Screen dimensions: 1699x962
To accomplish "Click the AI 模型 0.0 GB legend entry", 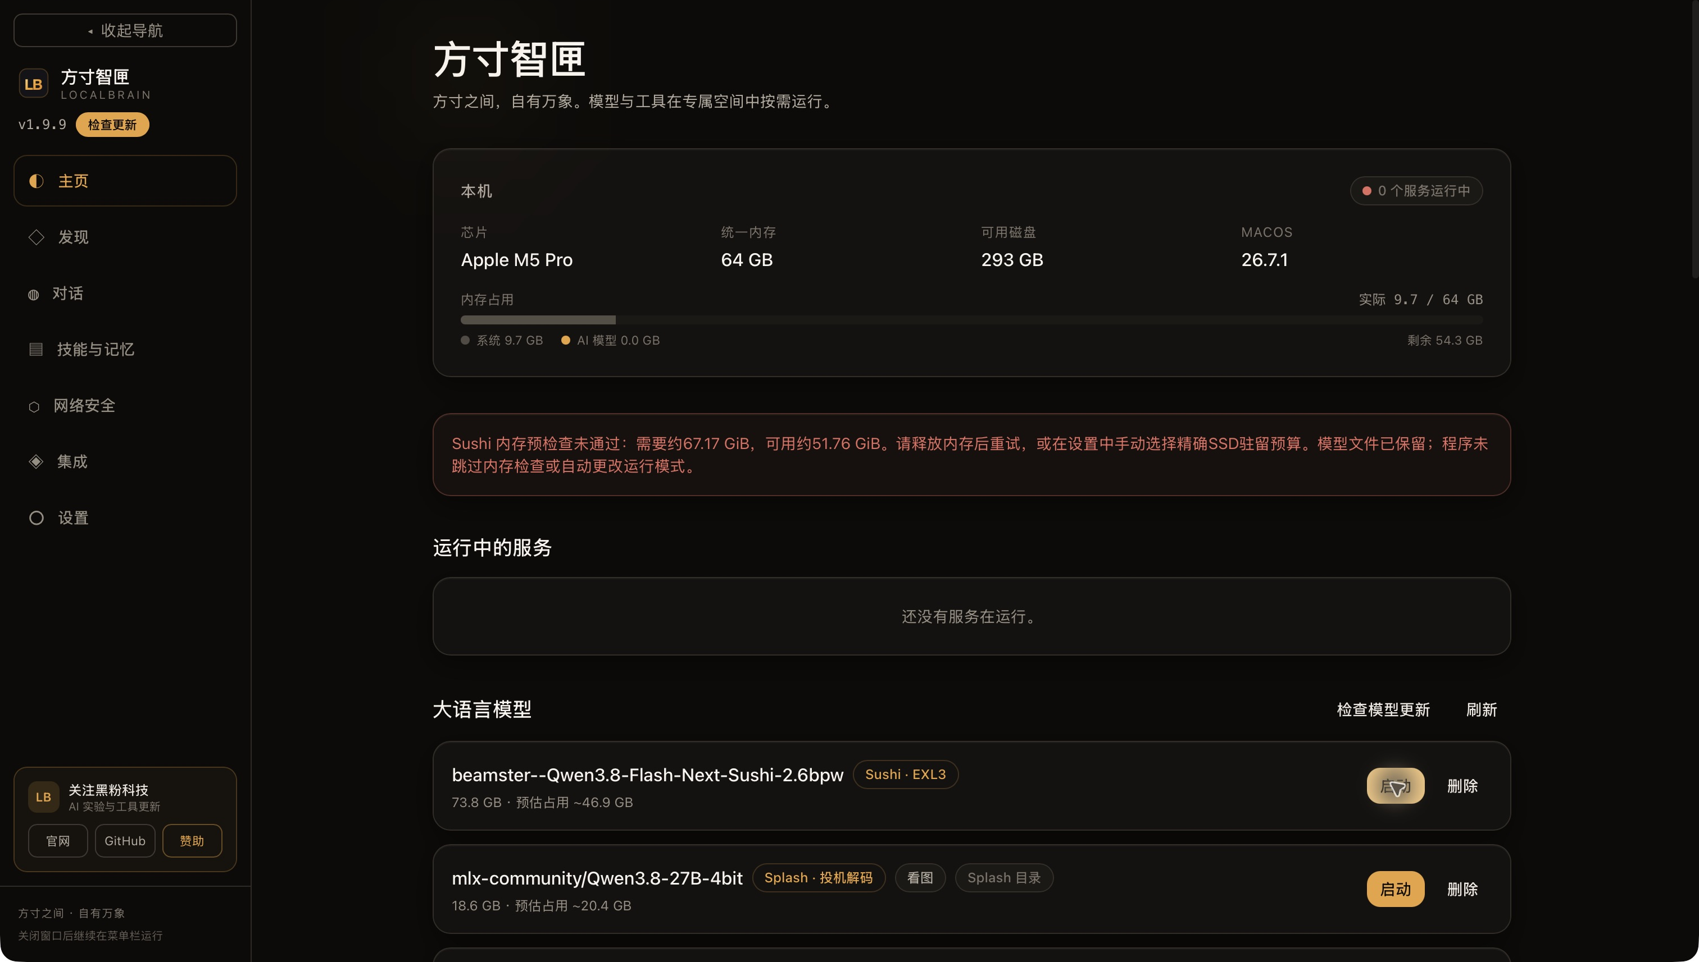I will [610, 340].
